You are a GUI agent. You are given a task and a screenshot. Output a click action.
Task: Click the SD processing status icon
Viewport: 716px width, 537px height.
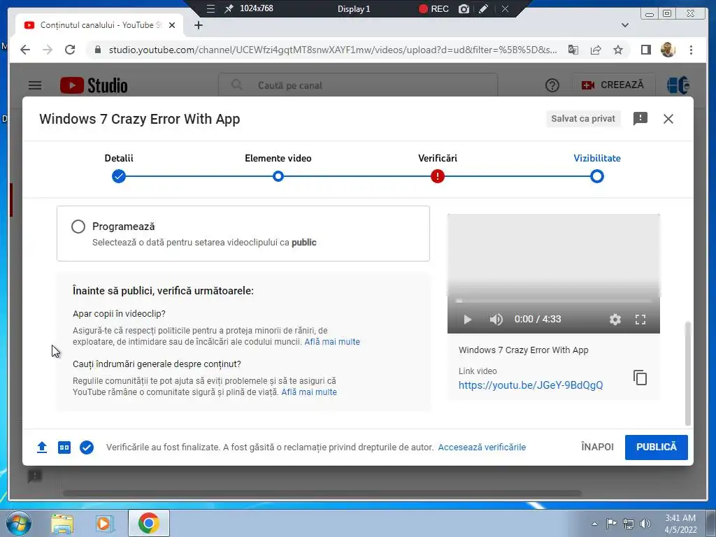pos(64,447)
